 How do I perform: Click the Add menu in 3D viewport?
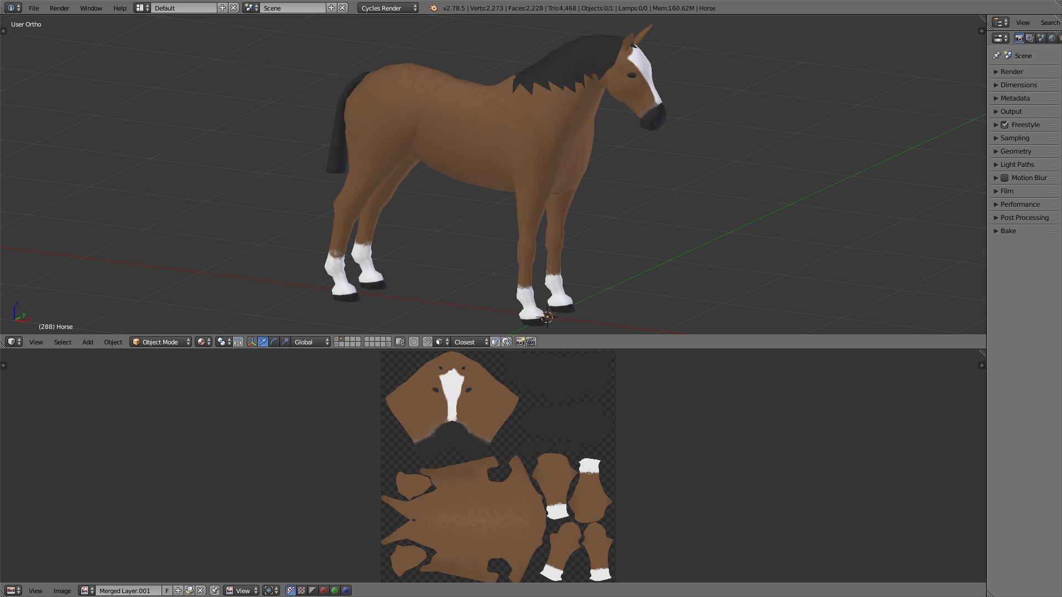pyautogui.click(x=87, y=342)
